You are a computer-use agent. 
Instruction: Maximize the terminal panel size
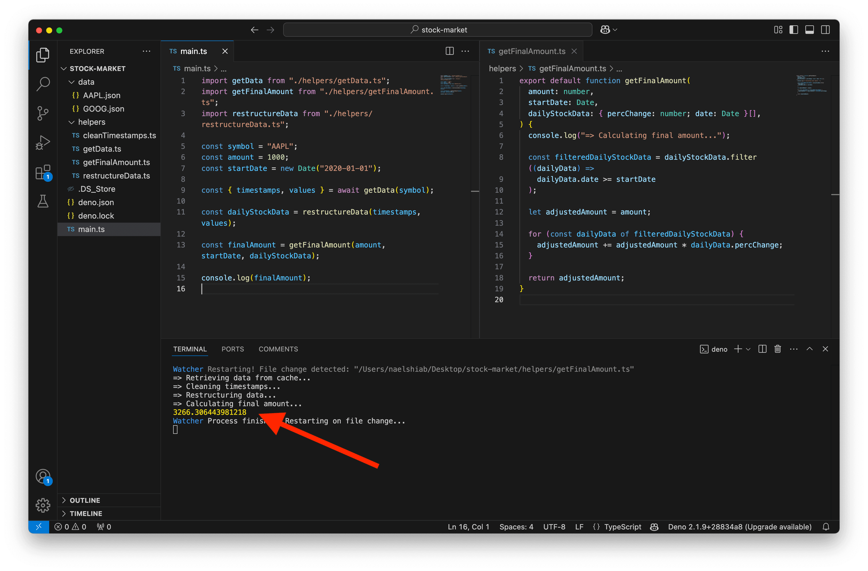click(x=810, y=349)
